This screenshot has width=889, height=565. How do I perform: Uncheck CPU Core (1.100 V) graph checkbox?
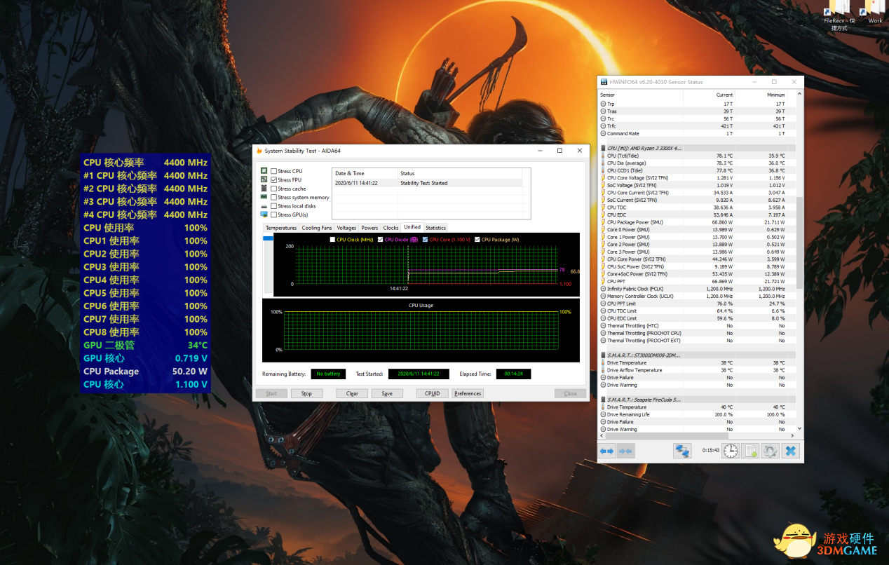[426, 240]
